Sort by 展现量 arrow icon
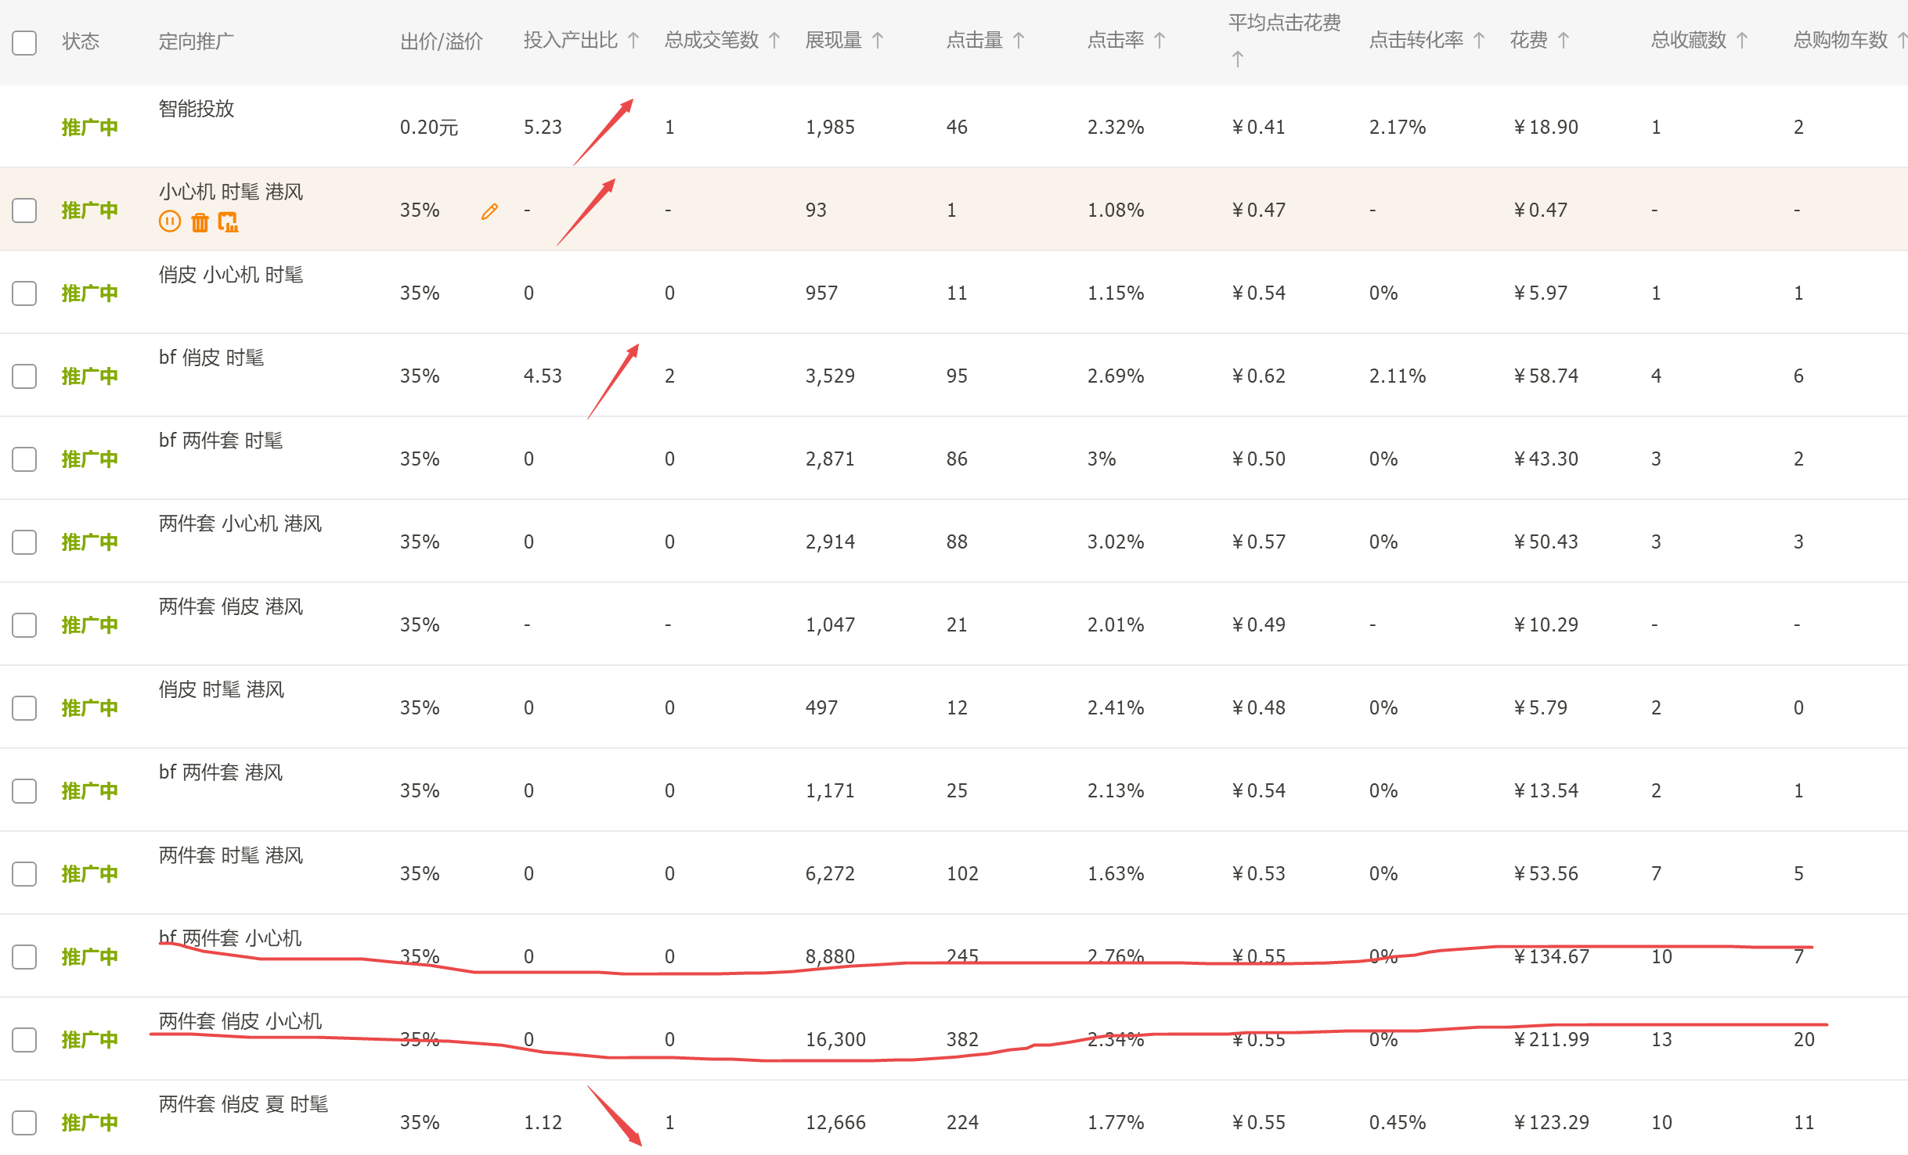The image size is (1908, 1155). tap(878, 41)
